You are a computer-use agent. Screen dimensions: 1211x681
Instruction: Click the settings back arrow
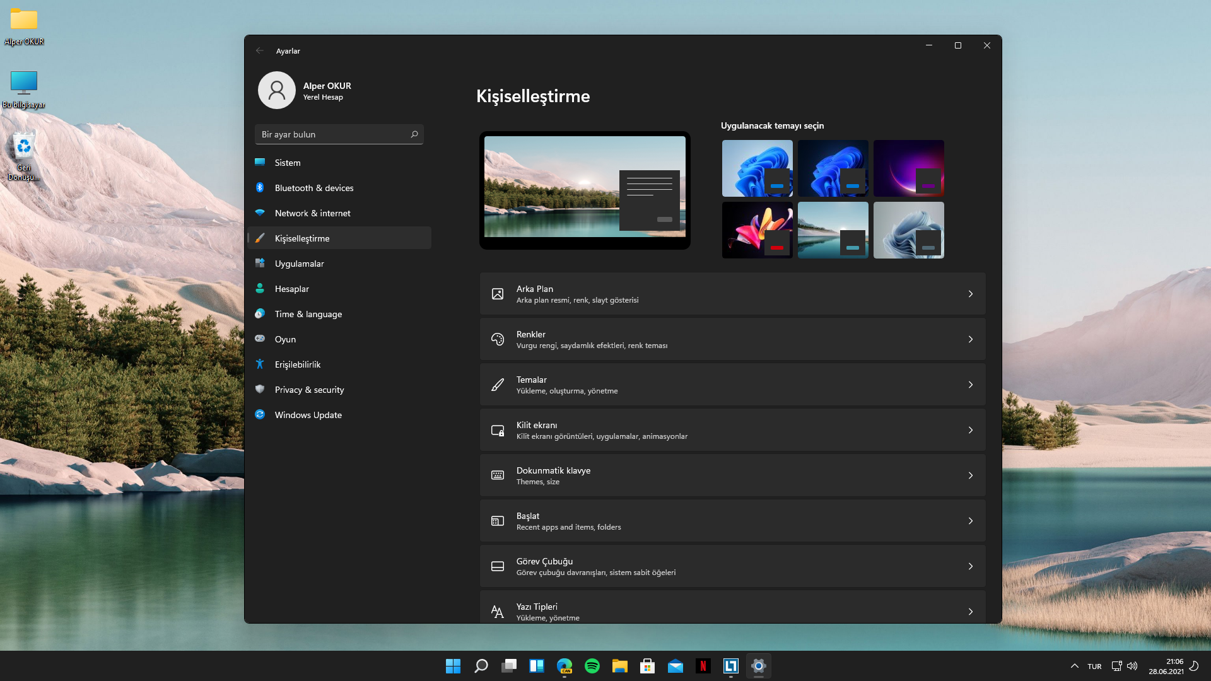pyautogui.click(x=260, y=50)
